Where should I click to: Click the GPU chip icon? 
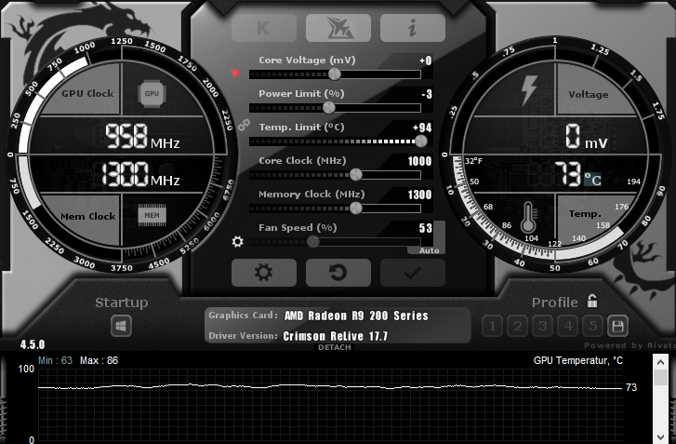click(x=152, y=93)
